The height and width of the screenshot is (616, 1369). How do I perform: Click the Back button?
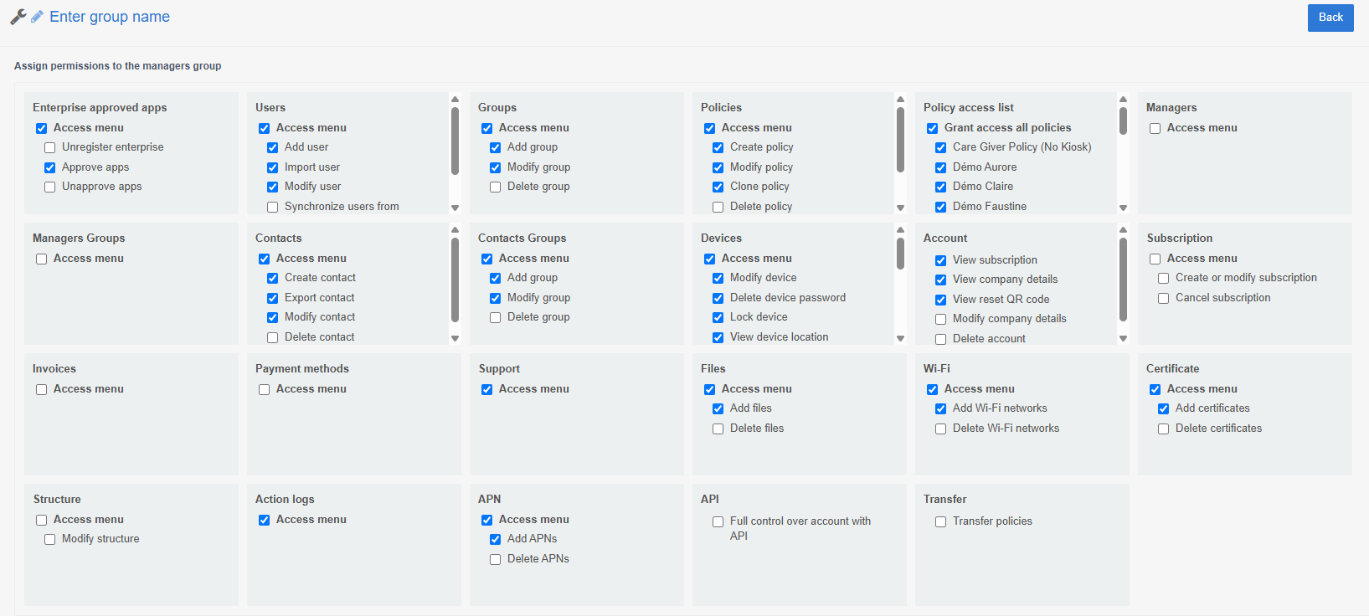1330,18
